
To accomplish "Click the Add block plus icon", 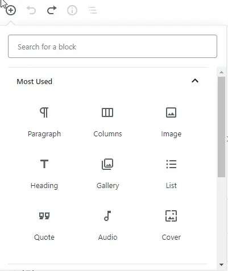I will (11, 10).
